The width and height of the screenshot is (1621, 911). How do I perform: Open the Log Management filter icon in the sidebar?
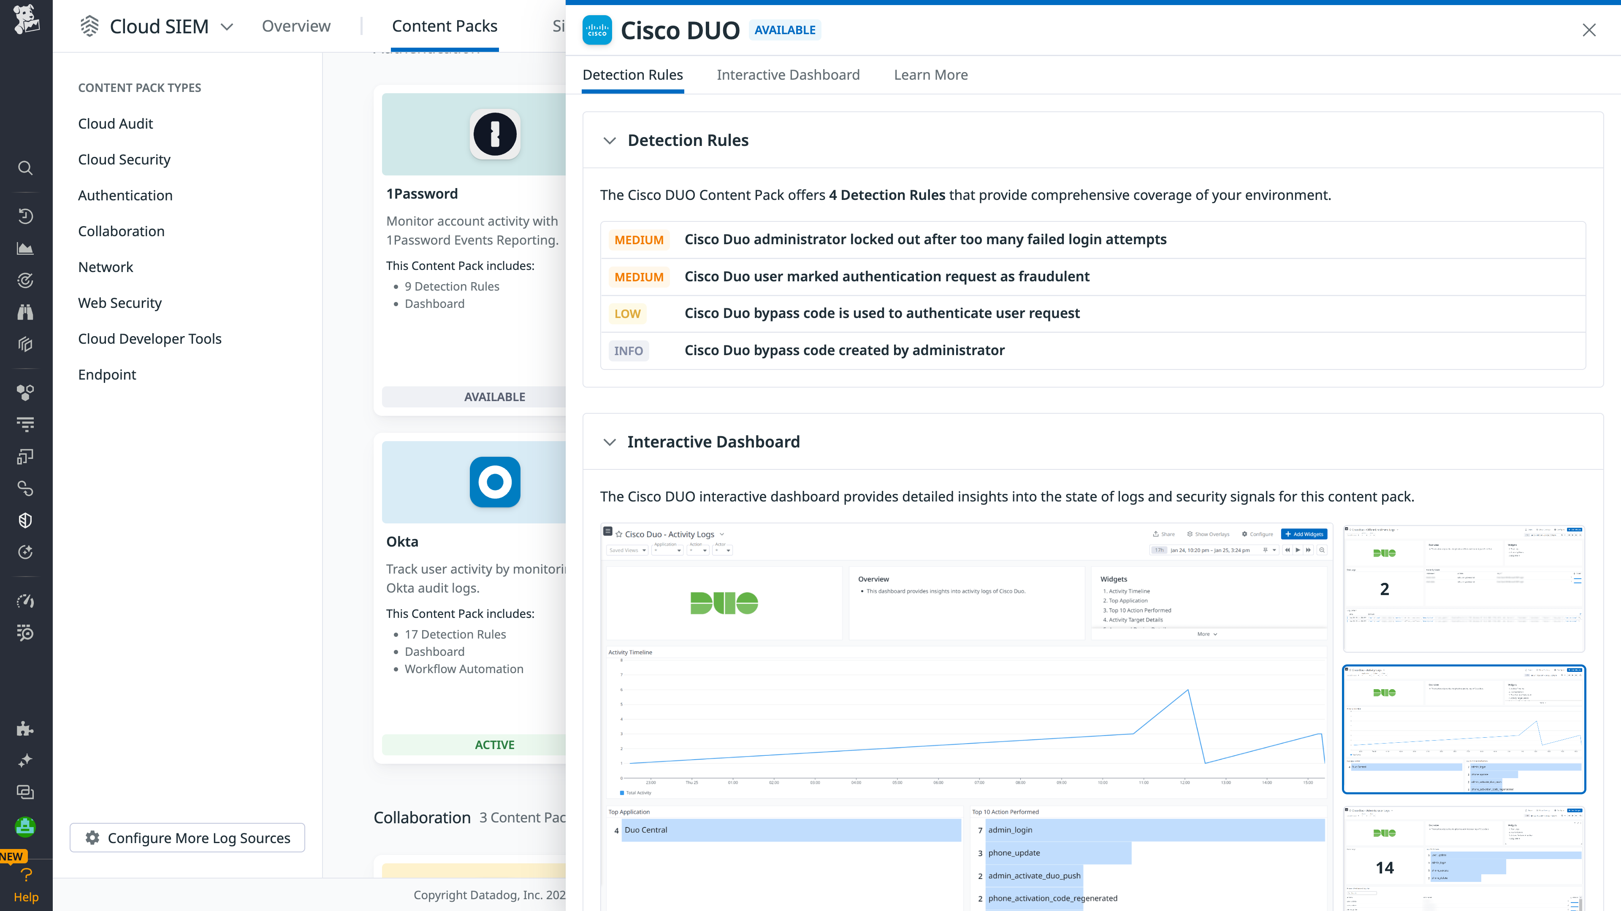click(25, 424)
